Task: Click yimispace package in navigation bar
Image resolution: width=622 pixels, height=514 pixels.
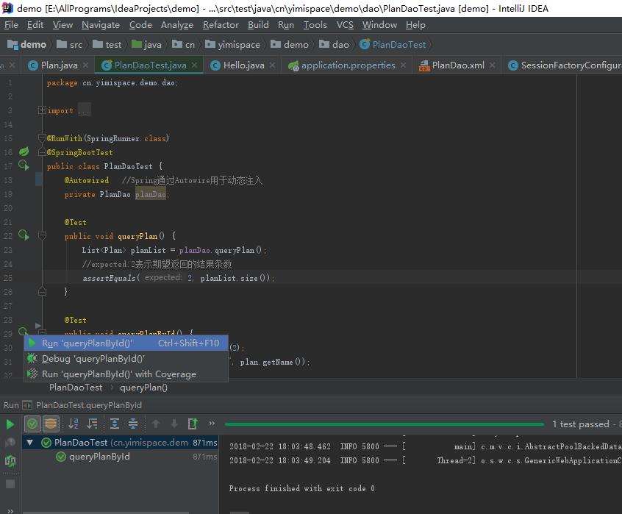Action: [233, 44]
